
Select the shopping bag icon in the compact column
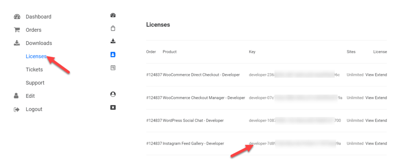113,28
